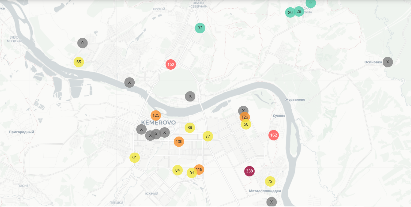Select the orange 109 sensor marker

[179, 141]
